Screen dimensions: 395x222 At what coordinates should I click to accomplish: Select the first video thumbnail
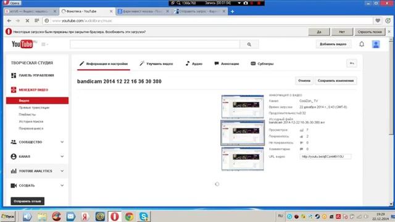243,107
